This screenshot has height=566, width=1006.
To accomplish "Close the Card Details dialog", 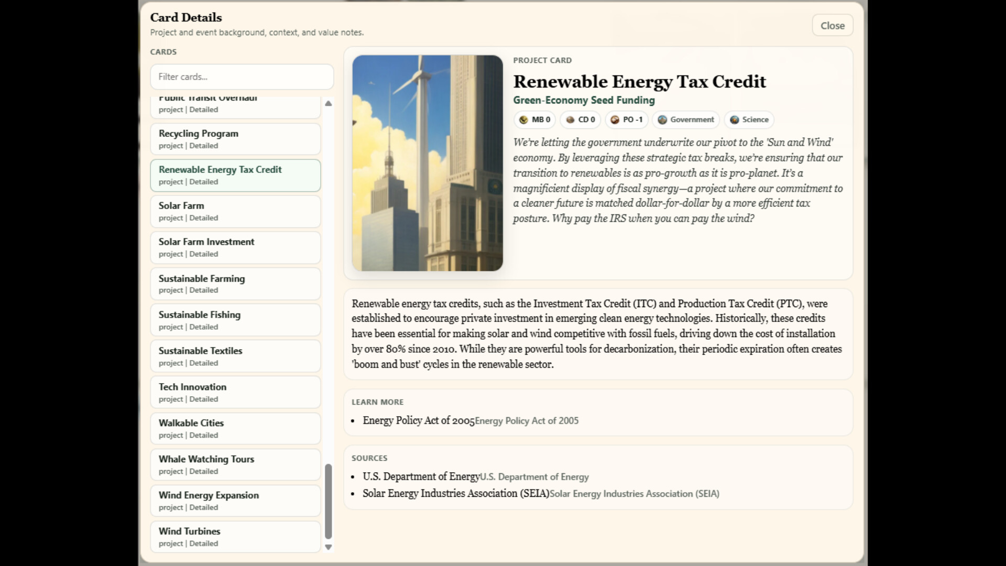I will 832,26.
